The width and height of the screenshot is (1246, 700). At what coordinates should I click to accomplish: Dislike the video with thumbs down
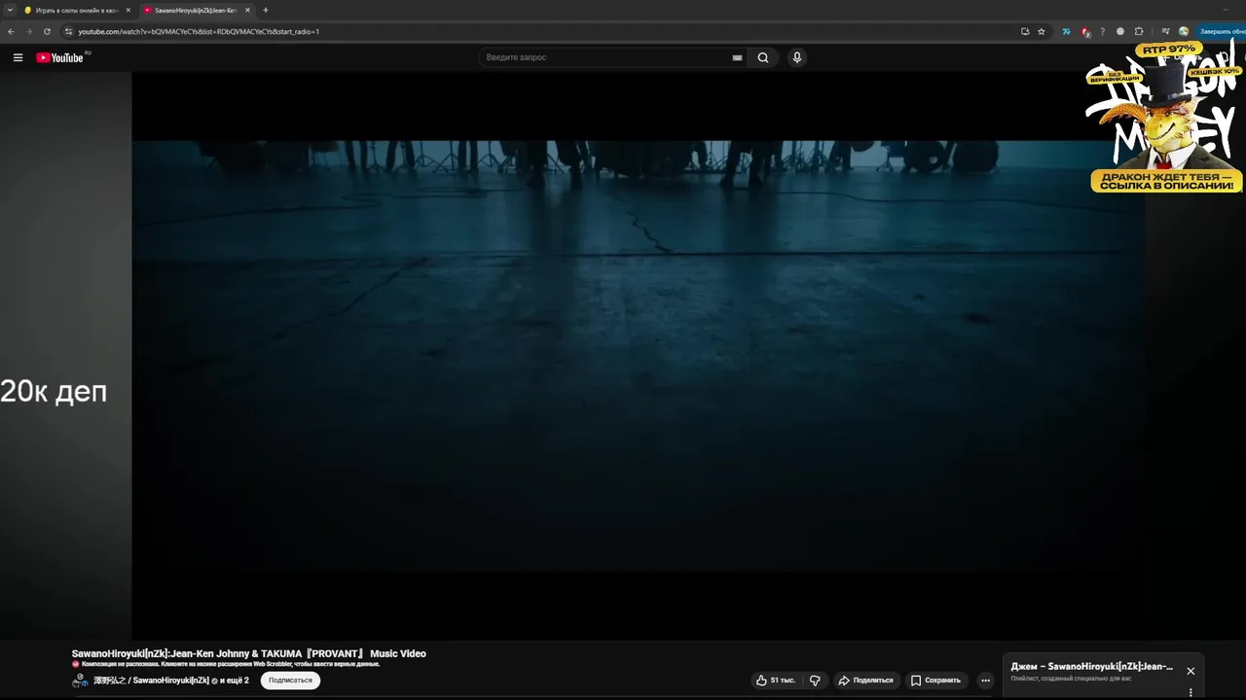816,681
